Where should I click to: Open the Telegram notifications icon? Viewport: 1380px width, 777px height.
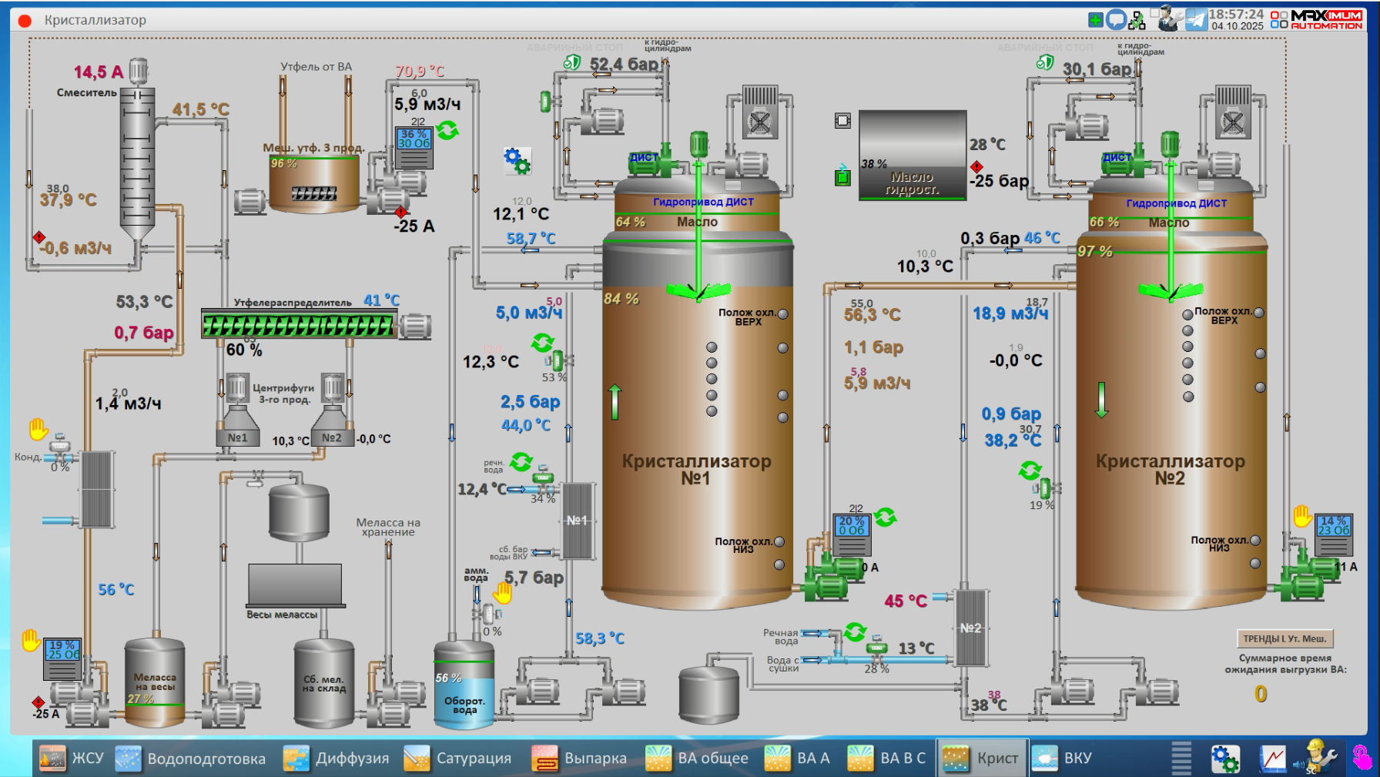1196,19
